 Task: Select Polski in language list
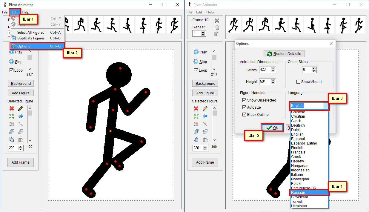coord(309,184)
